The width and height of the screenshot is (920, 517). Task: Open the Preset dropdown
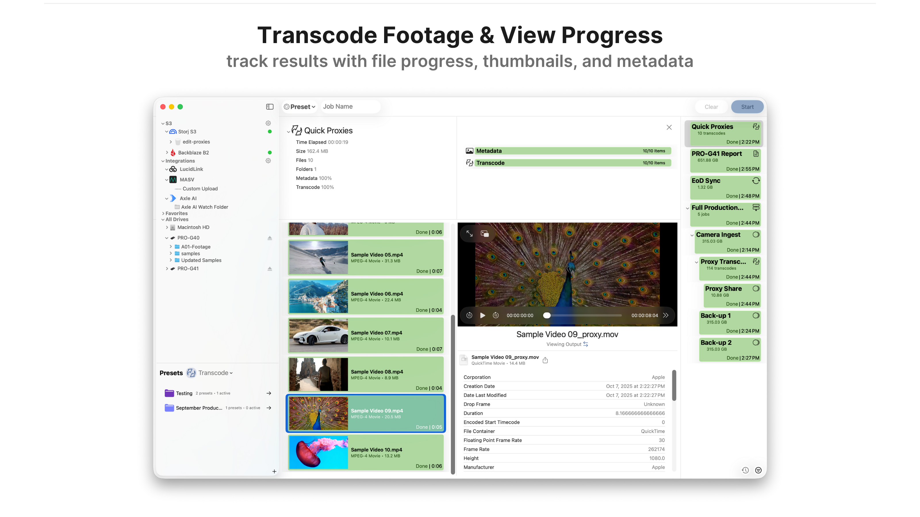[300, 107]
